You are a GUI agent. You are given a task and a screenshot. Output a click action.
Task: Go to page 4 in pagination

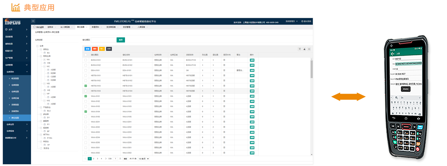pos(101,159)
